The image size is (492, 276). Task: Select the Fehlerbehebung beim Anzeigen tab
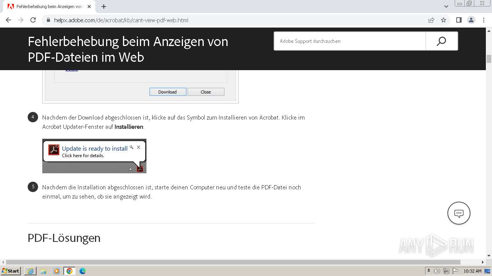(49, 7)
